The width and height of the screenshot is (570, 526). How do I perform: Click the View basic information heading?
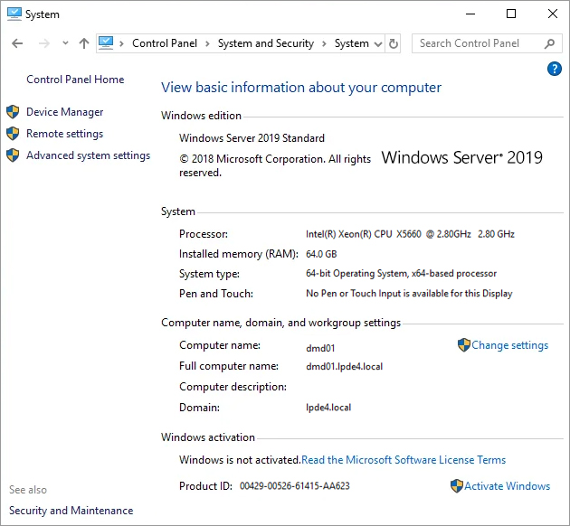click(x=301, y=88)
